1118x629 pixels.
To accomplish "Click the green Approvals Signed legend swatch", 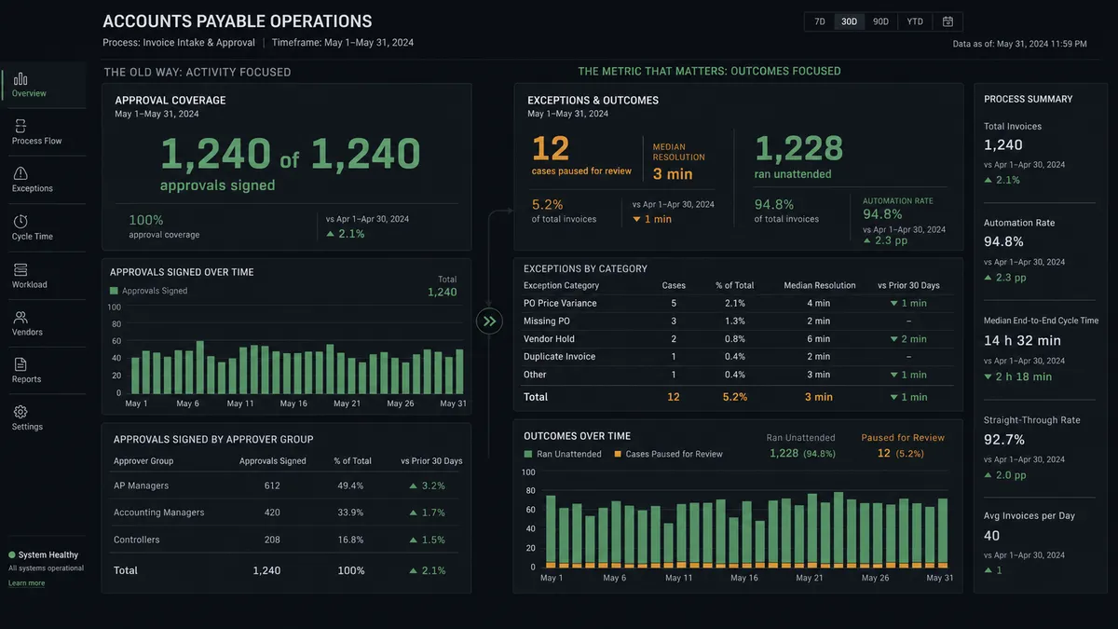I will [x=114, y=291].
